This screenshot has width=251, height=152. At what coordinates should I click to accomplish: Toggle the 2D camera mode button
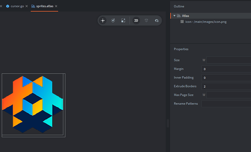point(136,20)
